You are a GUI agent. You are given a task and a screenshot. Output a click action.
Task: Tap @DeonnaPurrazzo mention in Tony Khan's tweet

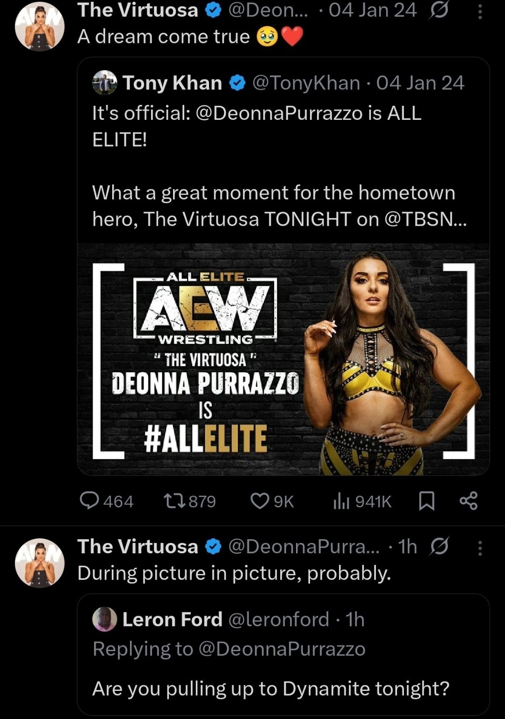(x=279, y=113)
